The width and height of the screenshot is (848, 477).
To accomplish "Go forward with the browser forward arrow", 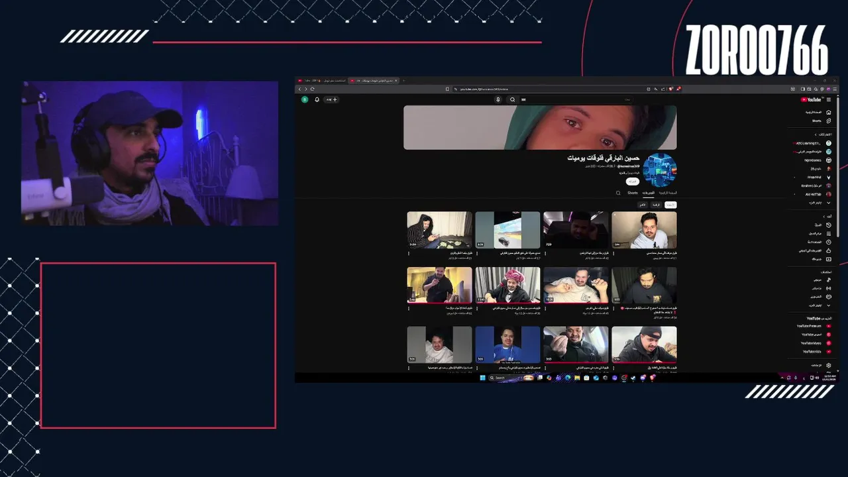I will click(x=305, y=89).
